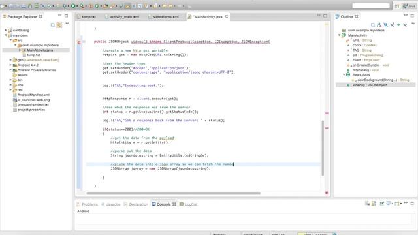418x235 pixels.
Task: Open the Java perspective button
Action: click(409, 6)
